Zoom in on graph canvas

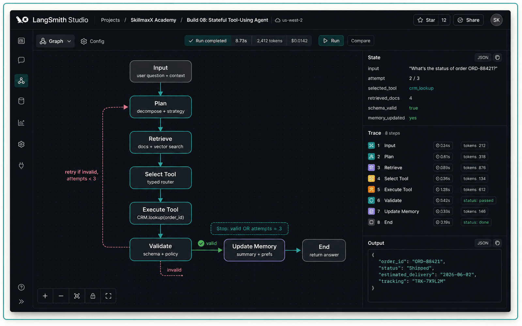click(x=45, y=296)
